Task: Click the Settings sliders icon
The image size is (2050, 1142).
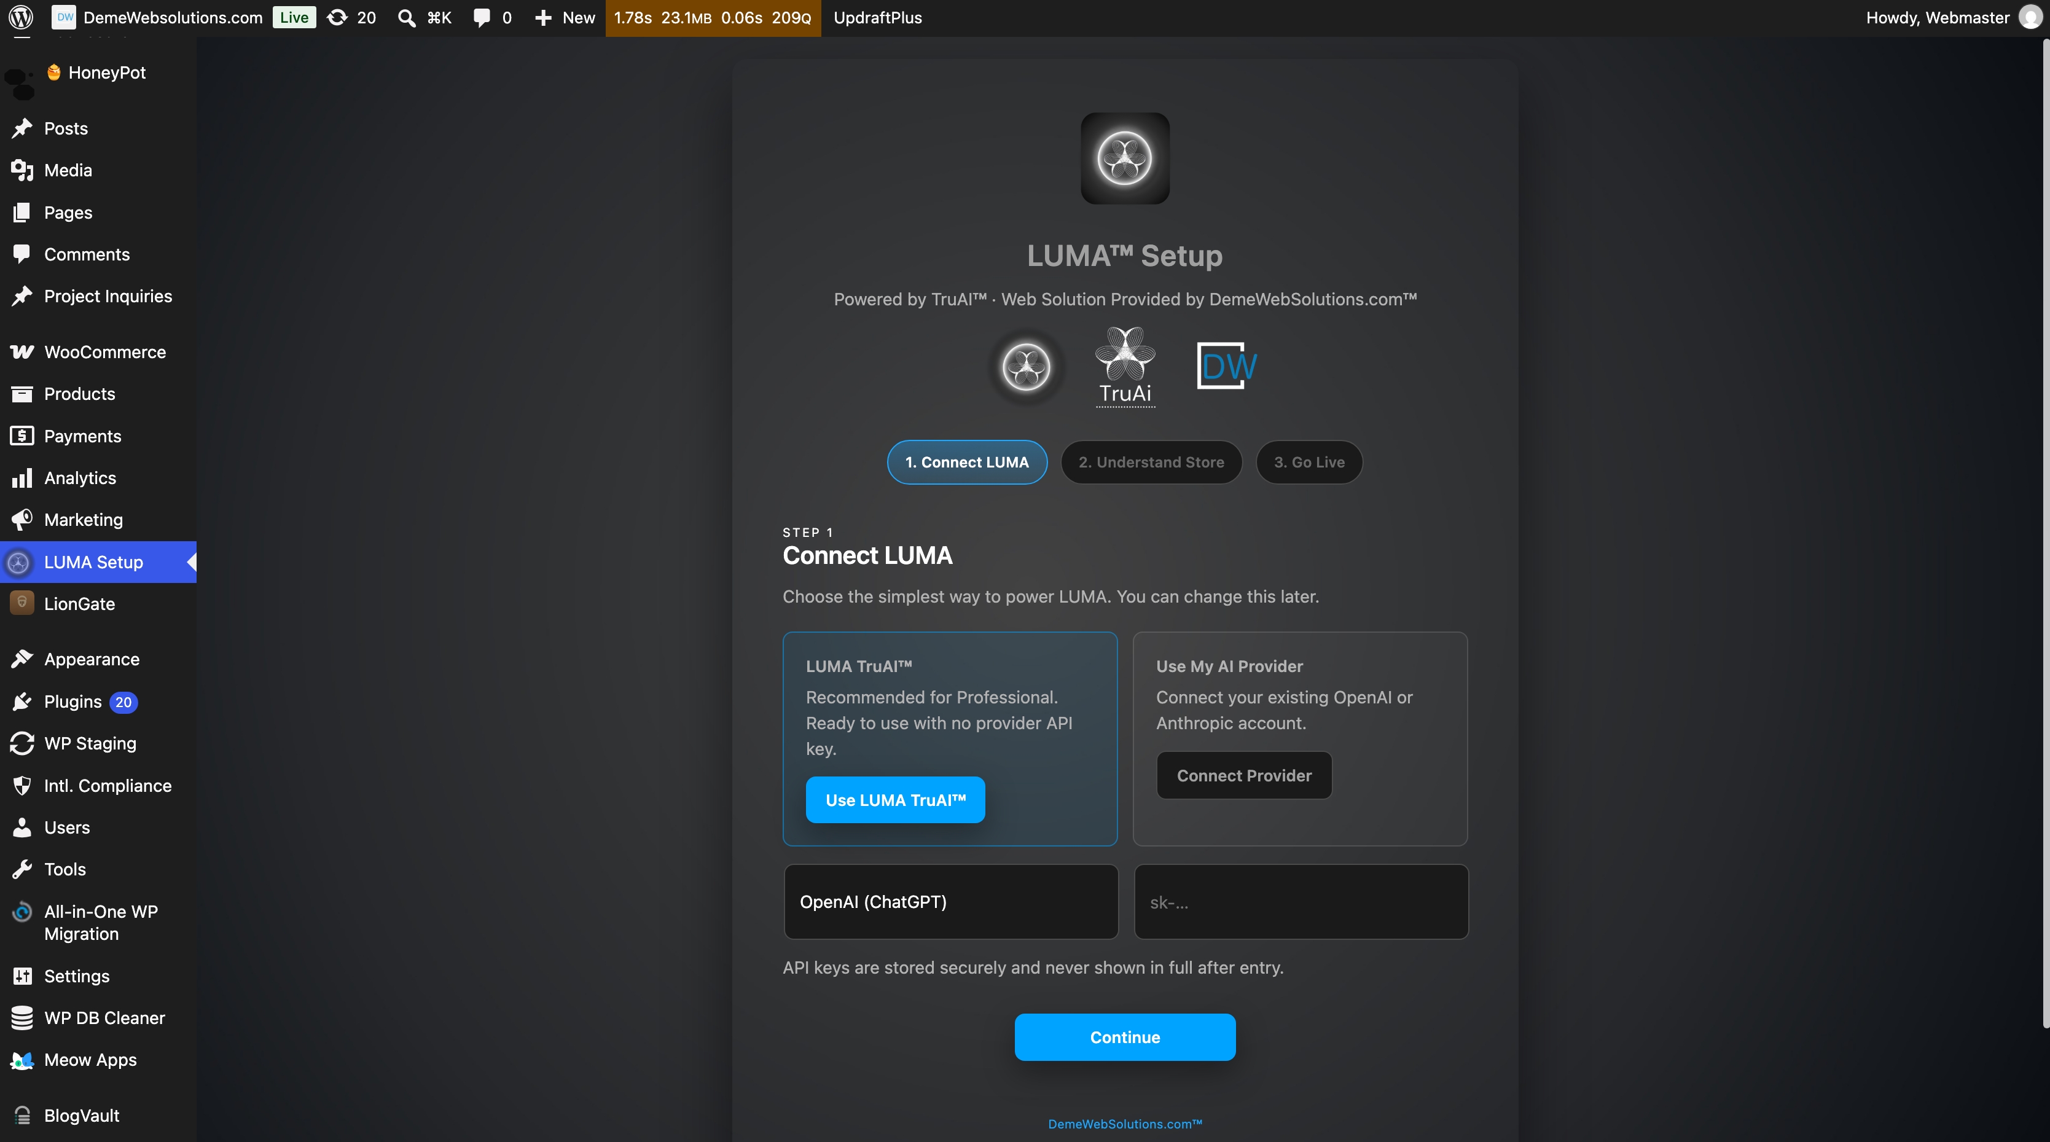Action: [x=22, y=976]
